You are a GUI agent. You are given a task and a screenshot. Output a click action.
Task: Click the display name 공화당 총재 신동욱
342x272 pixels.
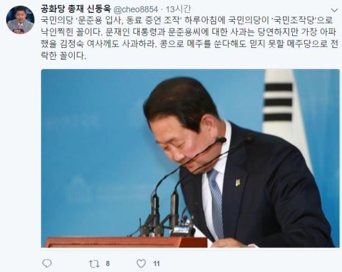(x=76, y=9)
